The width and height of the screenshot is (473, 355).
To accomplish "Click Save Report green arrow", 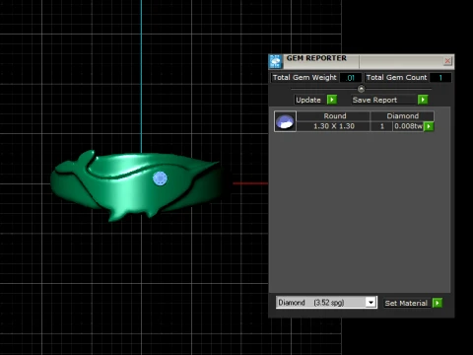I will point(423,100).
